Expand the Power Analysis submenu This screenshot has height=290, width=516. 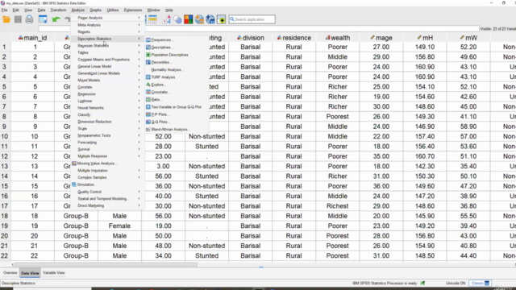[107, 18]
